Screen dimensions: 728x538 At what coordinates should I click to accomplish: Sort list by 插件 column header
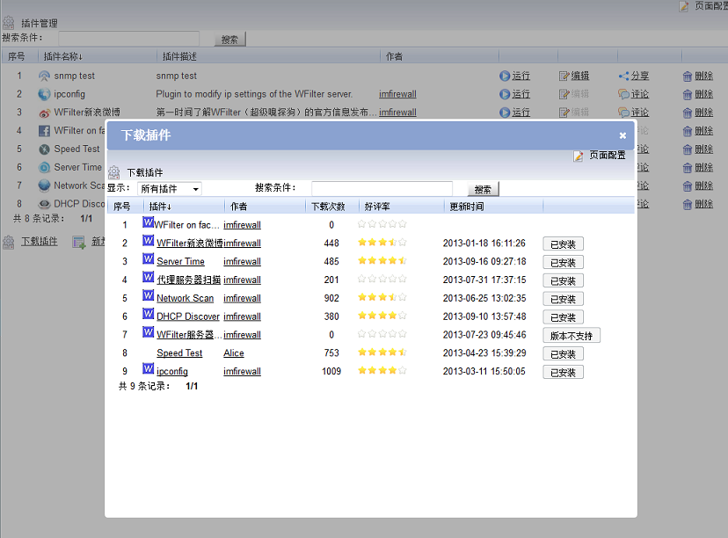pos(160,207)
